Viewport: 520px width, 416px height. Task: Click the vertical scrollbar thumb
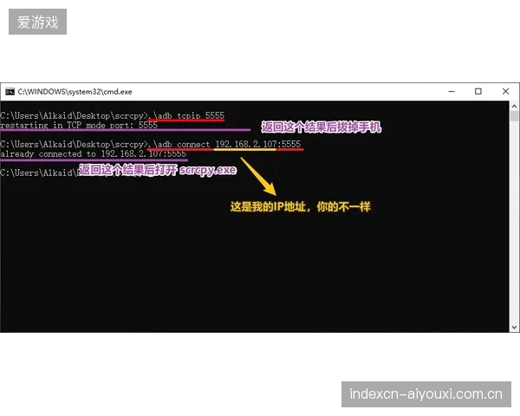514,116
